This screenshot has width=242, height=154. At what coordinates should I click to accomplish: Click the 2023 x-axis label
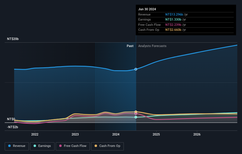pyautogui.click(x=75, y=134)
